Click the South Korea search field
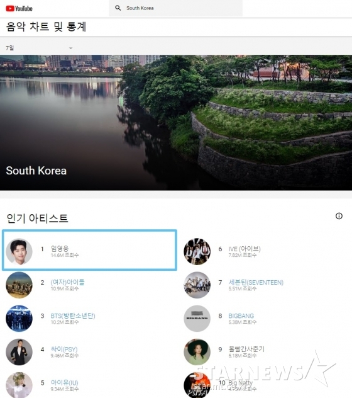The height and width of the screenshot is (398, 352). tap(175, 8)
